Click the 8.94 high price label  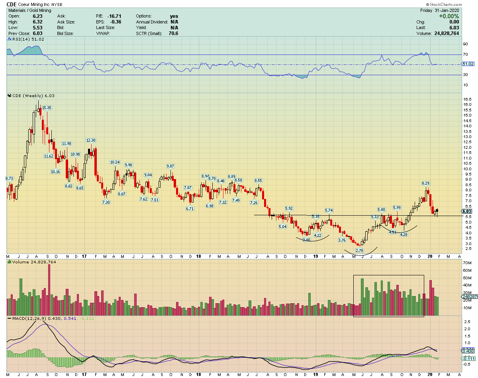[x=206, y=176]
